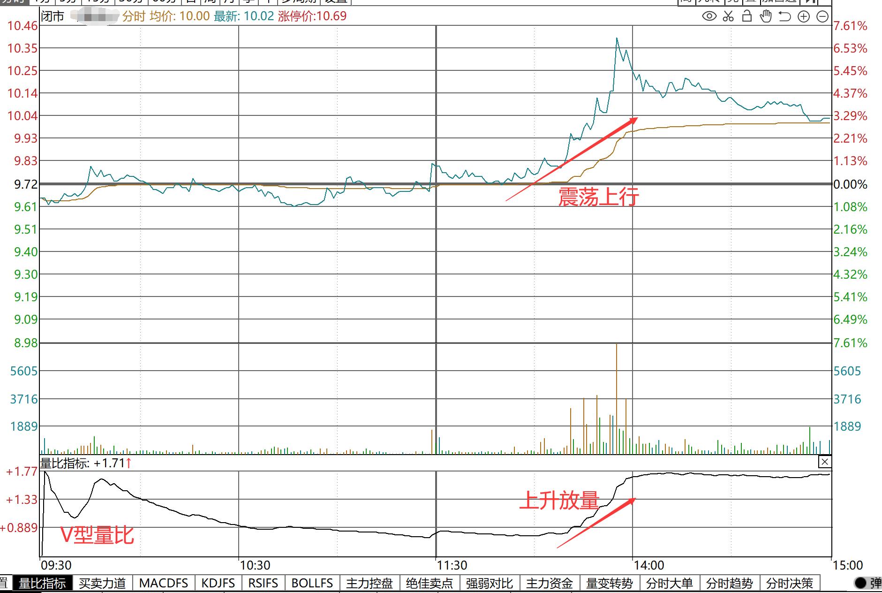Click the 3.29% percentage axis label
The width and height of the screenshot is (882, 593).
851,116
